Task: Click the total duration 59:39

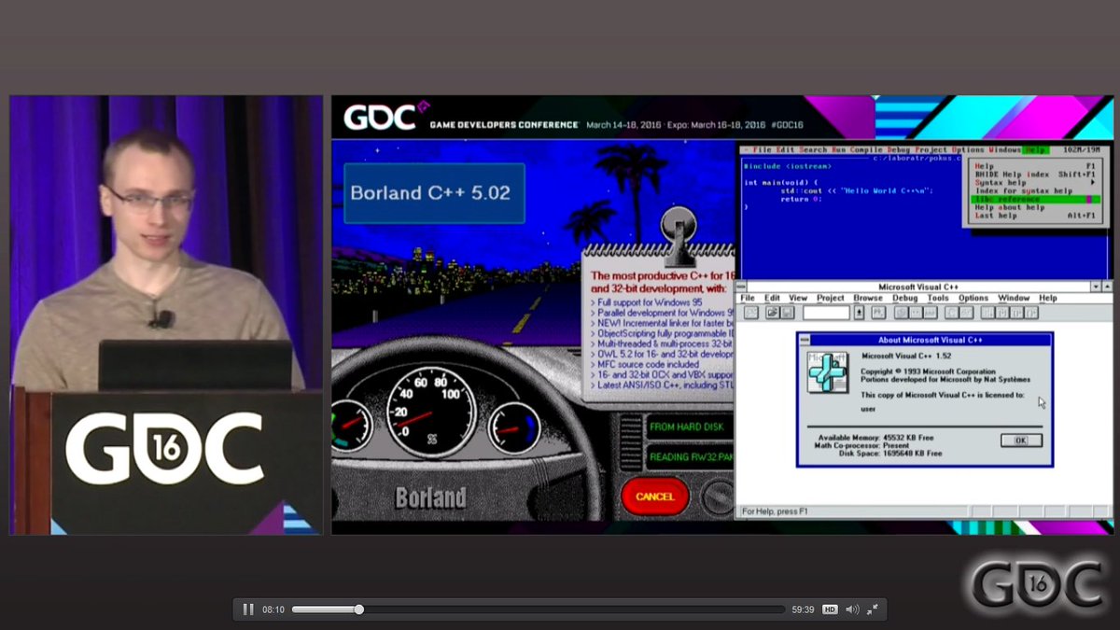Action: pos(803,609)
